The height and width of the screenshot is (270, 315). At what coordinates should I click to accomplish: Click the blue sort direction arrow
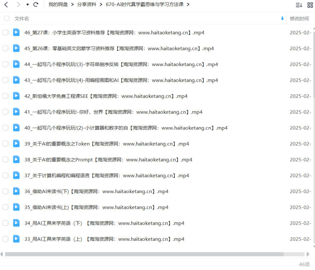[282, 18]
